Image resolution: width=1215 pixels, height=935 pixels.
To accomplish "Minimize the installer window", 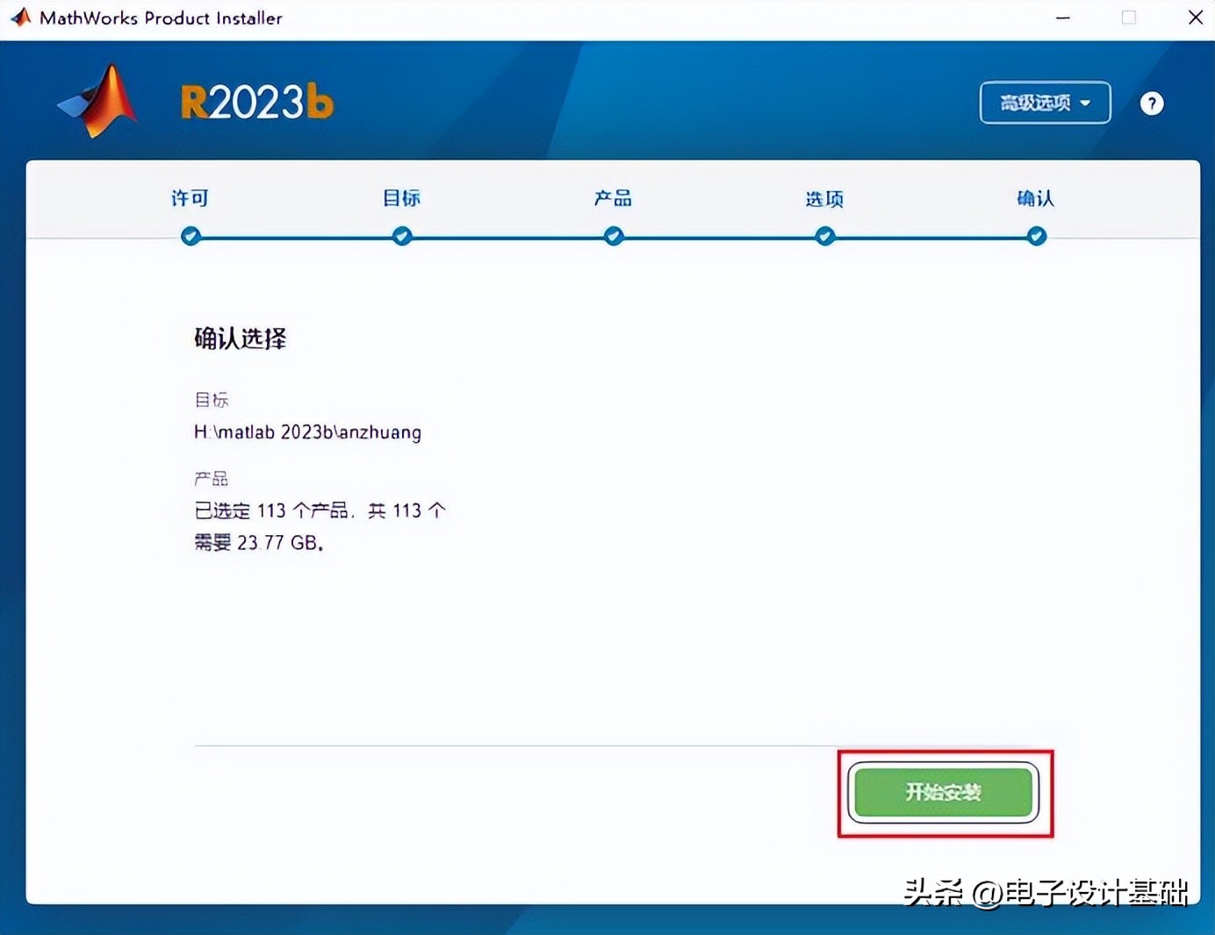I will (x=1063, y=18).
